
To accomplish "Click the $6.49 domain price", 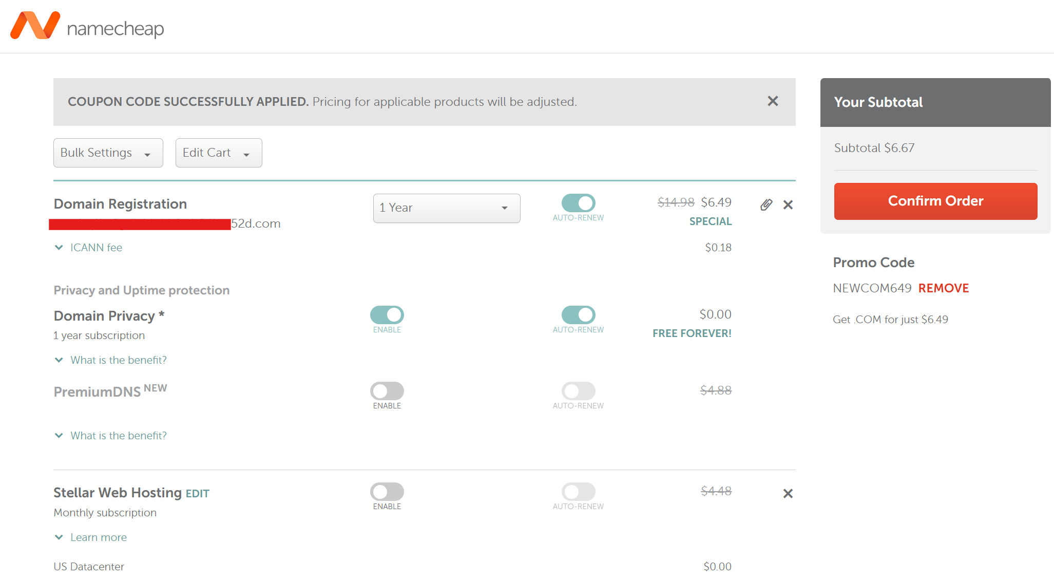I will 716,202.
